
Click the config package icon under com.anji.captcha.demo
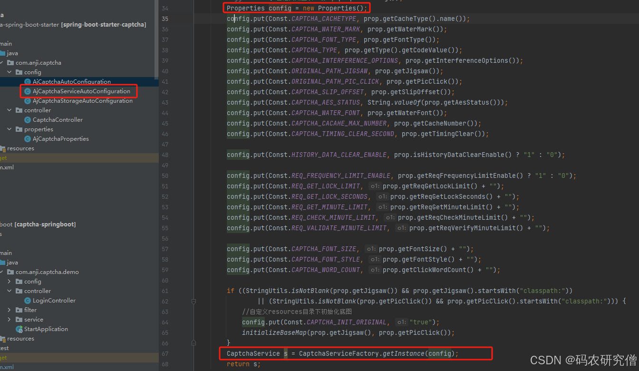pos(19,282)
